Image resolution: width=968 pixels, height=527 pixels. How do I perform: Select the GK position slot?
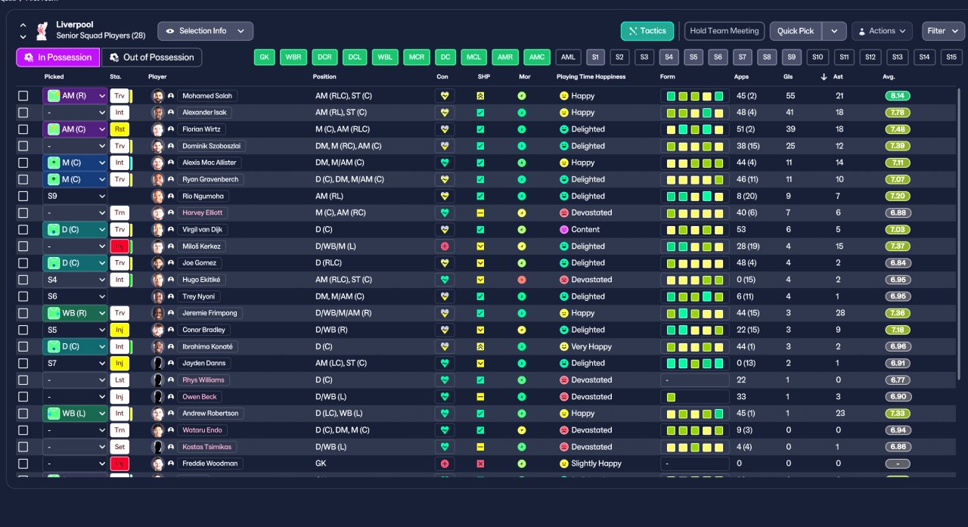coord(265,57)
